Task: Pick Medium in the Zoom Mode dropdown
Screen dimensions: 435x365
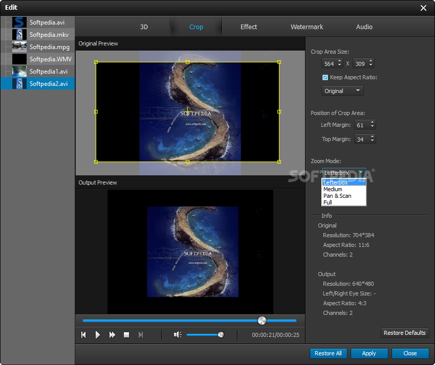Action: (x=333, y=189)
